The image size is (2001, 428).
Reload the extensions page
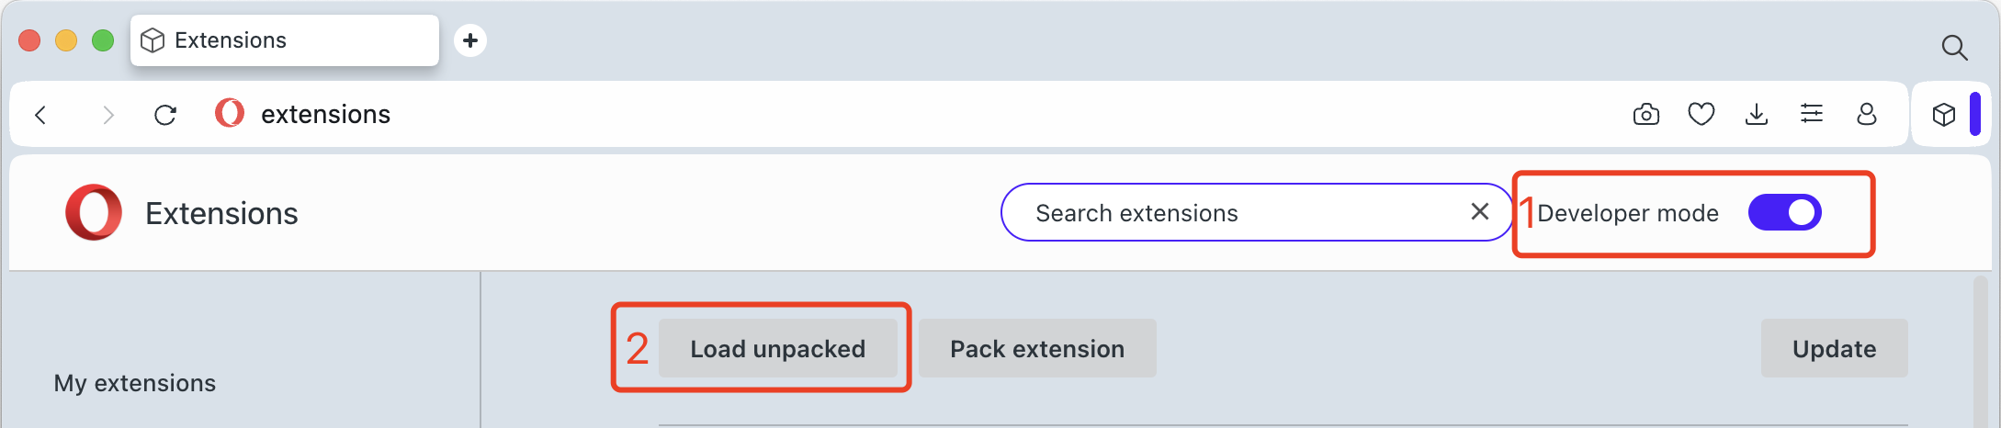click(165, 115)
